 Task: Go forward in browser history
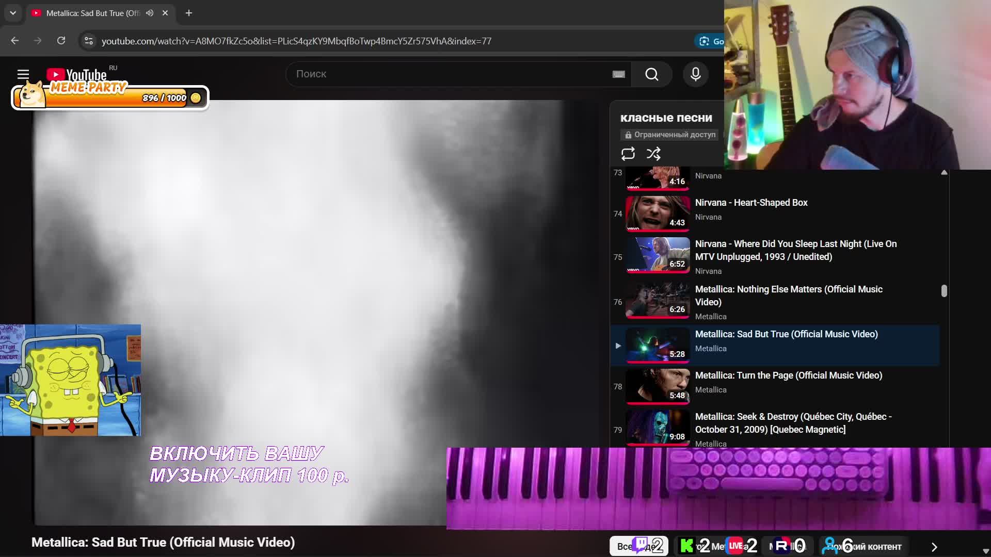click(x=38, y=41)
